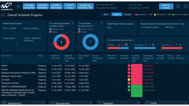This screenshot has width=189, height=106.
Task: Open Schedule Milestones tab
Action: tap(42, 6)
